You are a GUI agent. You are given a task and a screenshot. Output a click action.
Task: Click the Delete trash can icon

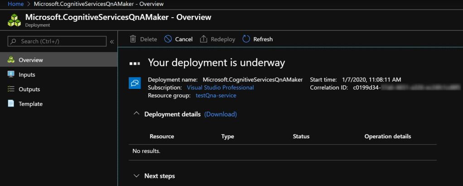pos(133,39)
